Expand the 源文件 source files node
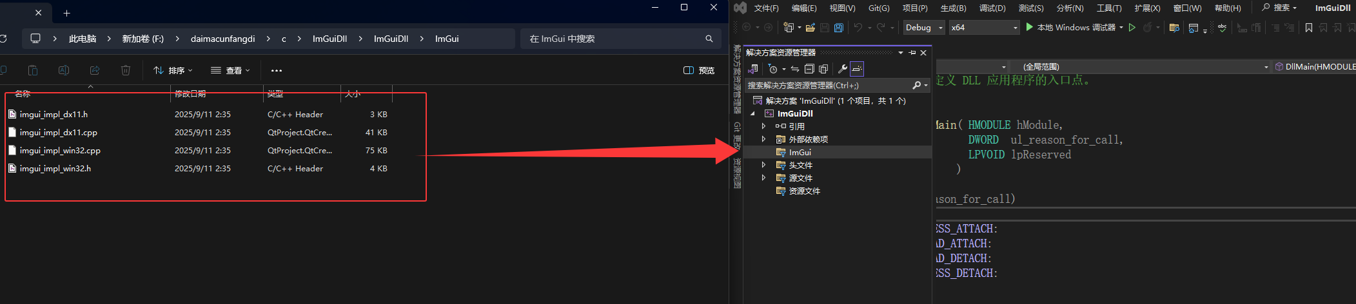Image resolution: width=1356 pixels, height=304 pixels. pyautogui.click(x=764, y=178)
